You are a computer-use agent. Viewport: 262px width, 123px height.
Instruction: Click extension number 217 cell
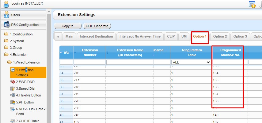[89, 80]
